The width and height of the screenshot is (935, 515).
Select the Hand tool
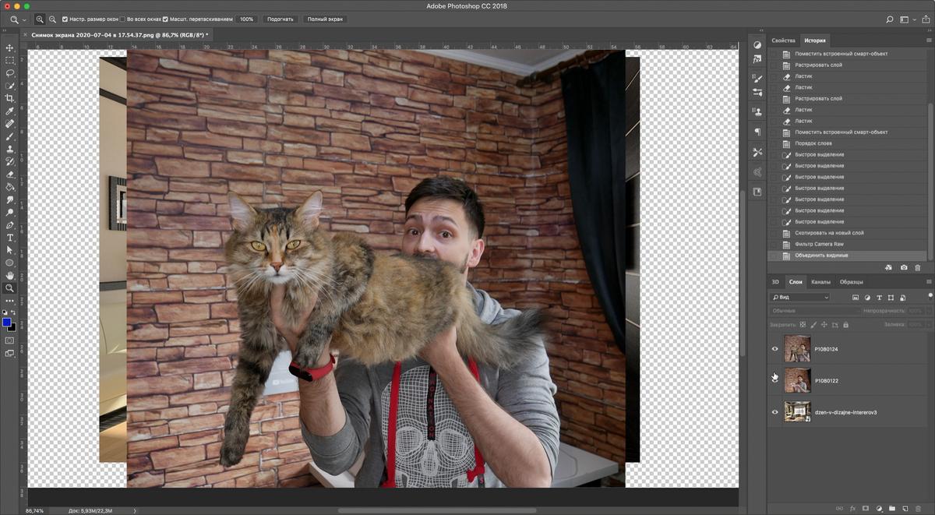click(10, 275)
